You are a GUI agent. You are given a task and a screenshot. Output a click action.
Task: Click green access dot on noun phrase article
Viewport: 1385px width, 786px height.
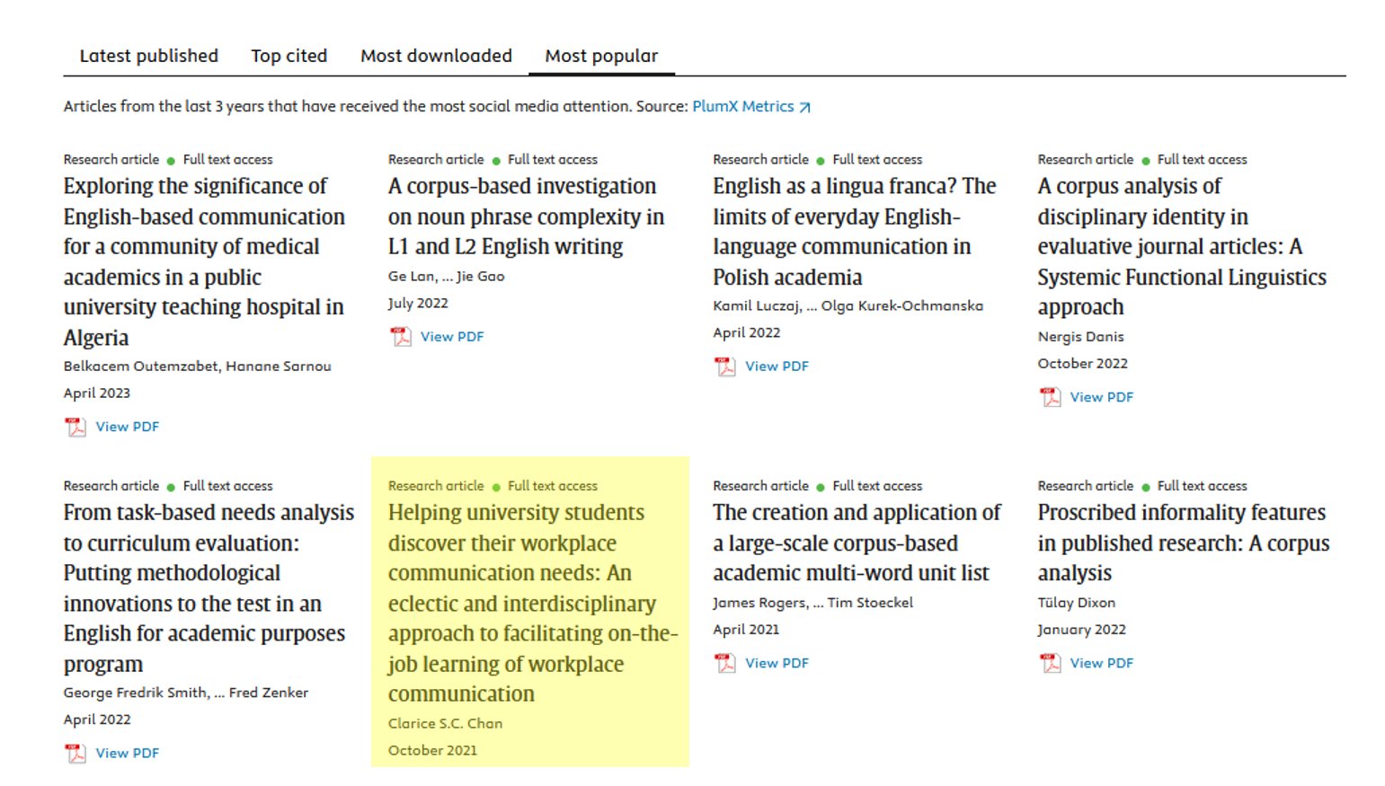496,161
